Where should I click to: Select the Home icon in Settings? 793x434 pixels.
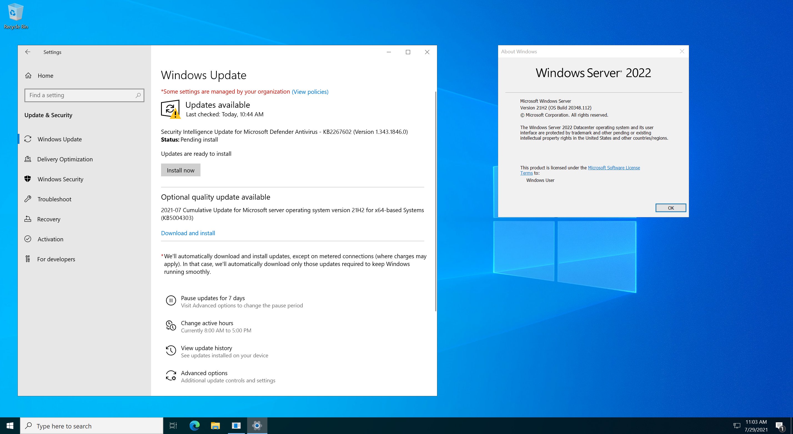tap(29, 76)
